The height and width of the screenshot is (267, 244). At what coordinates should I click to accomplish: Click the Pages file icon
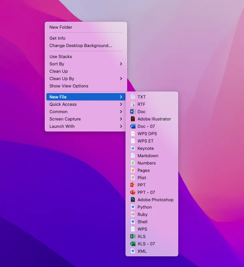pos(133,170)
